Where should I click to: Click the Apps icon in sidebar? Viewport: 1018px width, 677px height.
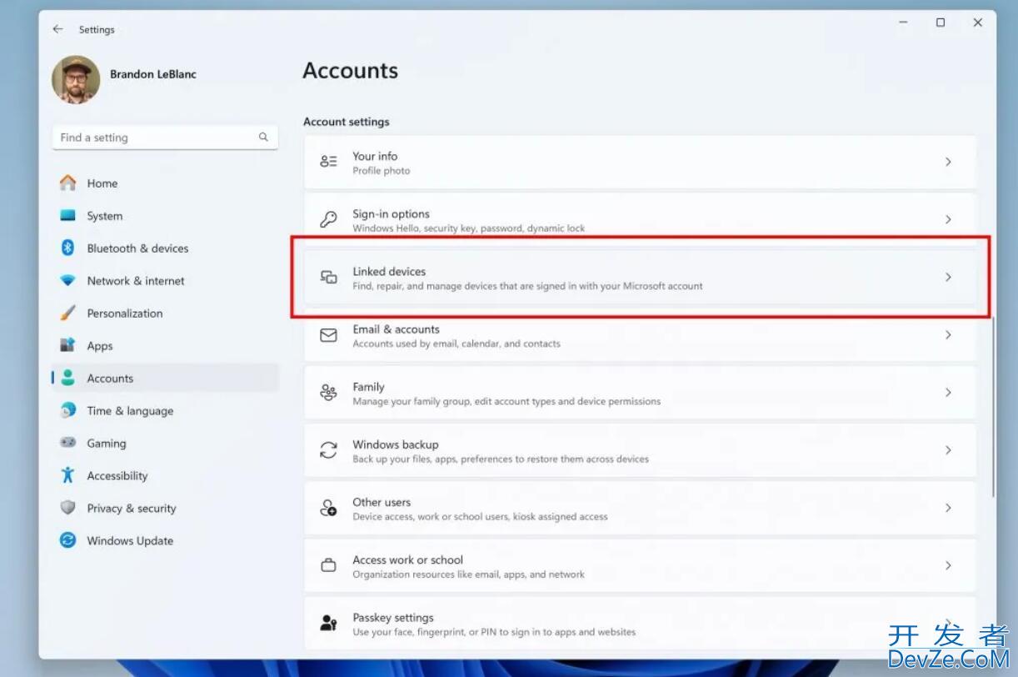pos(67,346)
